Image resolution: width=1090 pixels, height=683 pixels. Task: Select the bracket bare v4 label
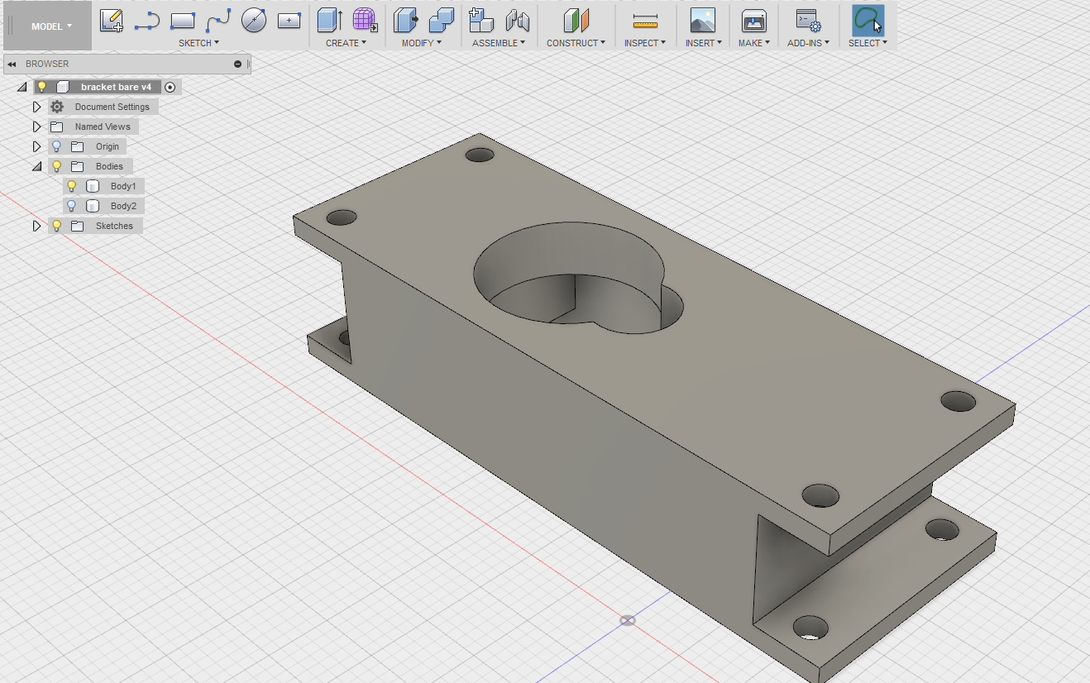pos(116,87)
